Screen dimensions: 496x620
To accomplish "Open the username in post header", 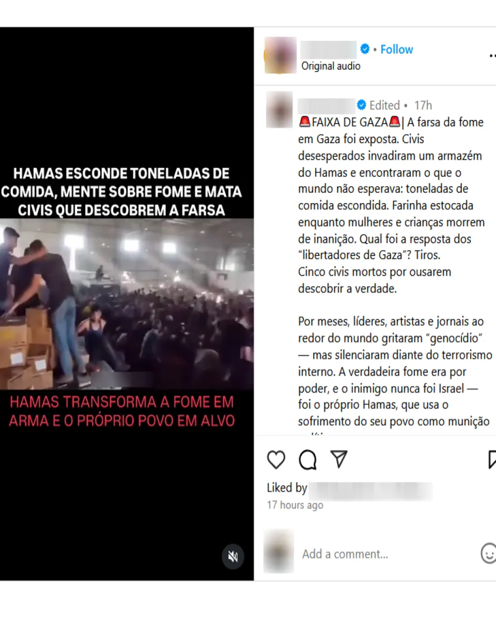I will (x=329, y=50).
